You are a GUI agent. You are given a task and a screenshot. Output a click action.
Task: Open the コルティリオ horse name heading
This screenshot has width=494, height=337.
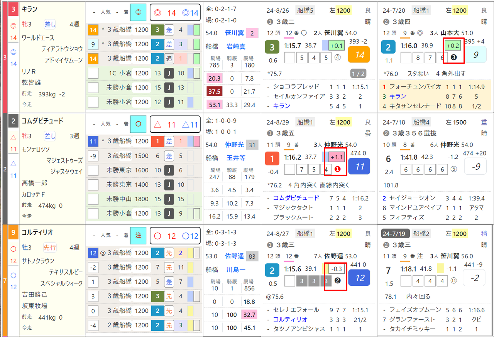click(x=37, y=232)
